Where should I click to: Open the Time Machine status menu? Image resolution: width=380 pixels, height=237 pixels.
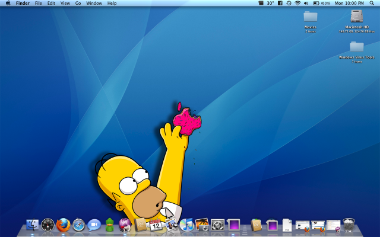(289, 3)
